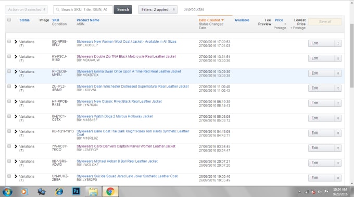Expand variations for Wool Coat row
The image size is (354, 197).
click(16, 42)
